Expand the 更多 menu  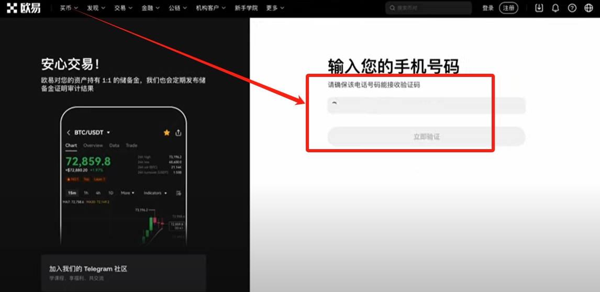275,8
